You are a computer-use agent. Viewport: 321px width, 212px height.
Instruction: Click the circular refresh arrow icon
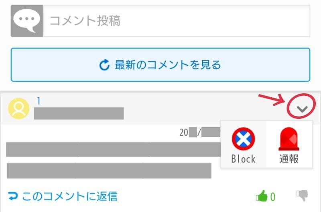pyautogui.click(x=104, y=65)
